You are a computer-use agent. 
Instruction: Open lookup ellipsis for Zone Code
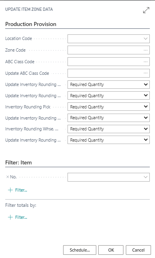pos(145,50)
